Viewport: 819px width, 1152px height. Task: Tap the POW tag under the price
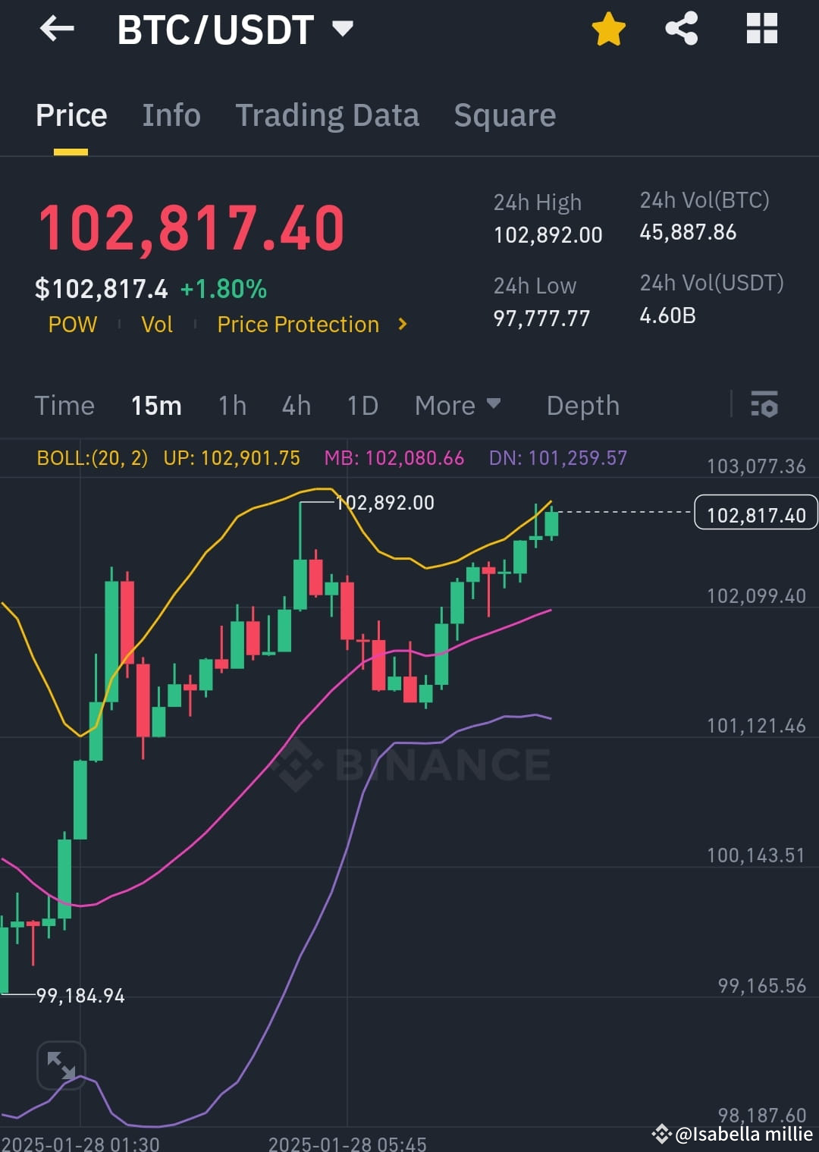(72, 325)
